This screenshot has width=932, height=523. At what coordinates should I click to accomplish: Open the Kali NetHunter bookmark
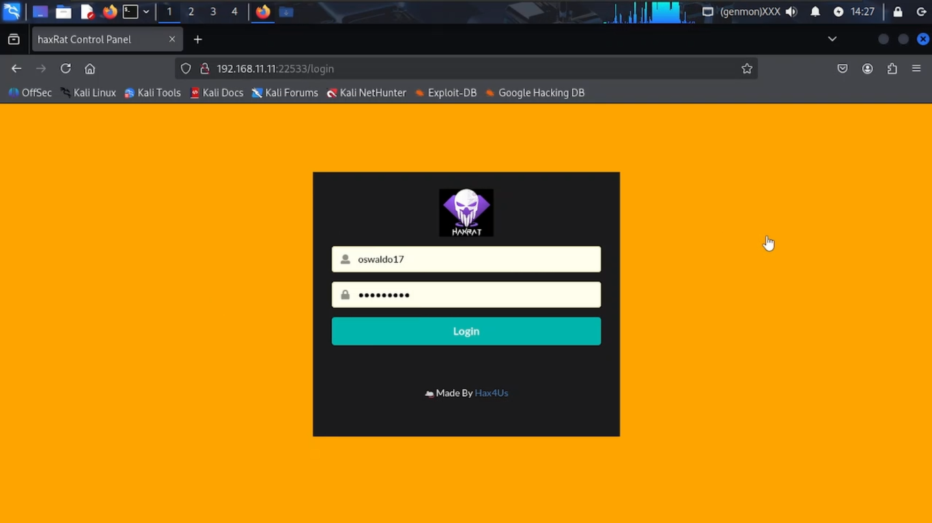(366, 93)
